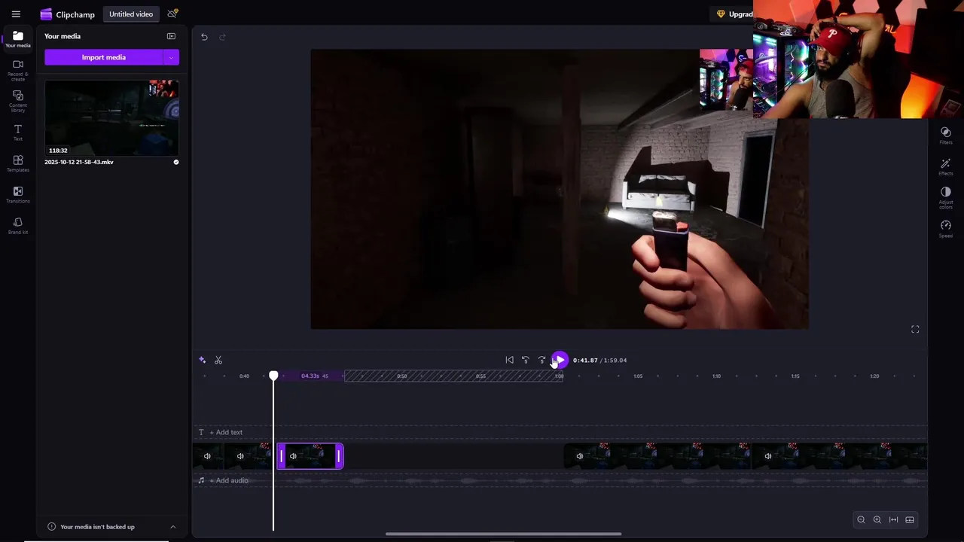Click the horizontal timeline scrollbar
The width and height of the screenshot is (964, 542).
pyautogui.click(x=503, y=534)
